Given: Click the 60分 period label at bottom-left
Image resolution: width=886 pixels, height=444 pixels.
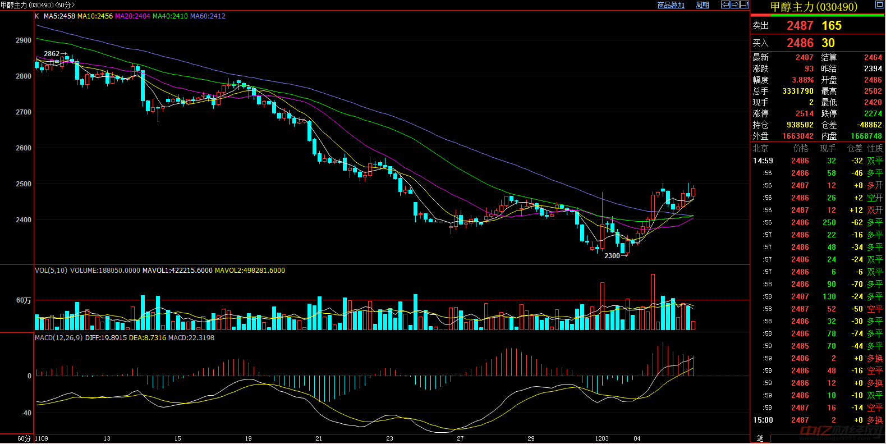Looking at the screenshot, I should pos(24,438).
